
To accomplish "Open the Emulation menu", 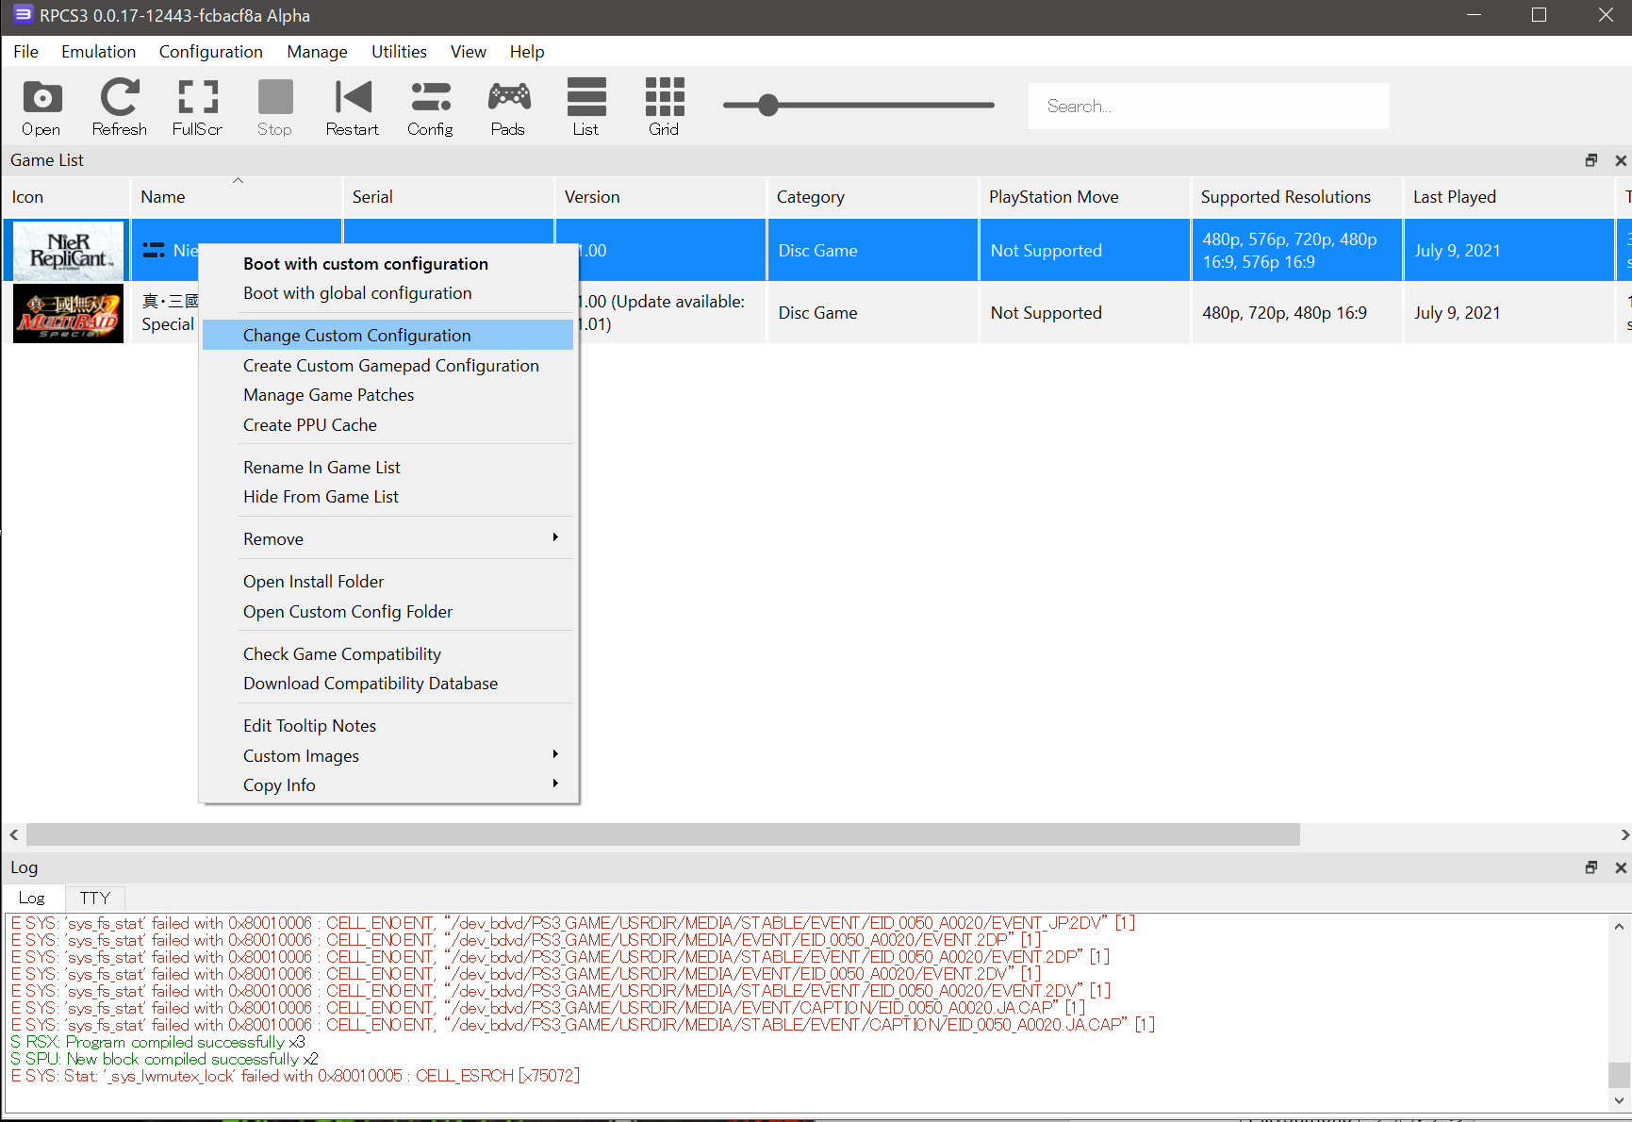I will pyautogui.click(x=99, y=52).
